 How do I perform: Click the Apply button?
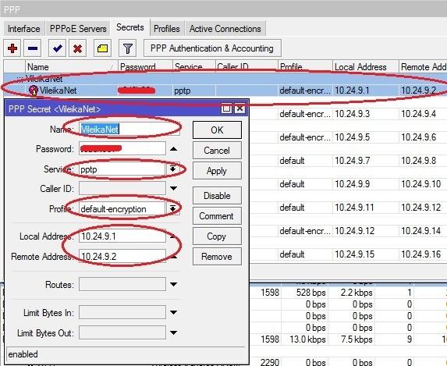pos(217,171)
